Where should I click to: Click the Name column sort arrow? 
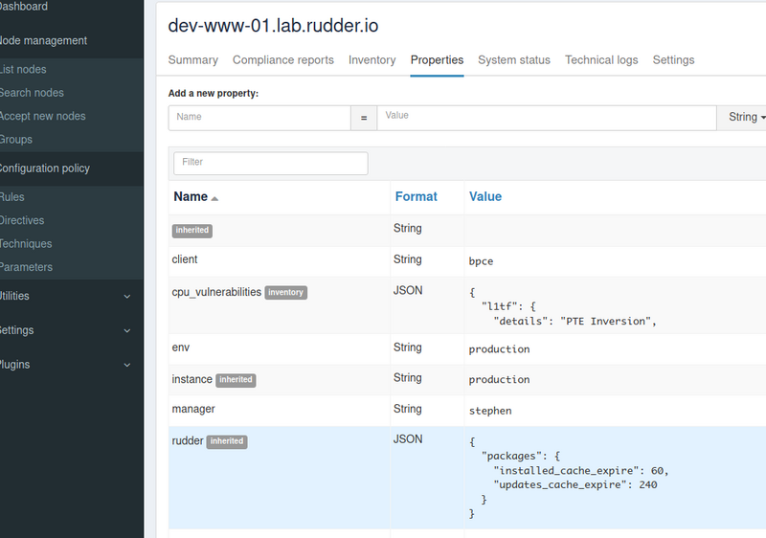pos(214,198)
